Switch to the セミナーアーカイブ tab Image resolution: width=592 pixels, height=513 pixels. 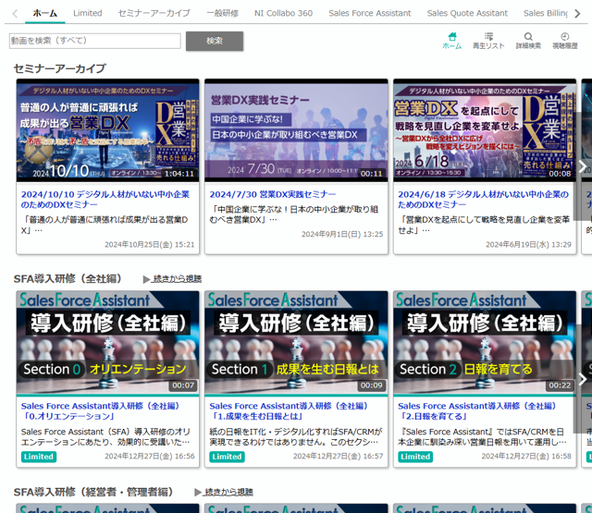(154, 13)
